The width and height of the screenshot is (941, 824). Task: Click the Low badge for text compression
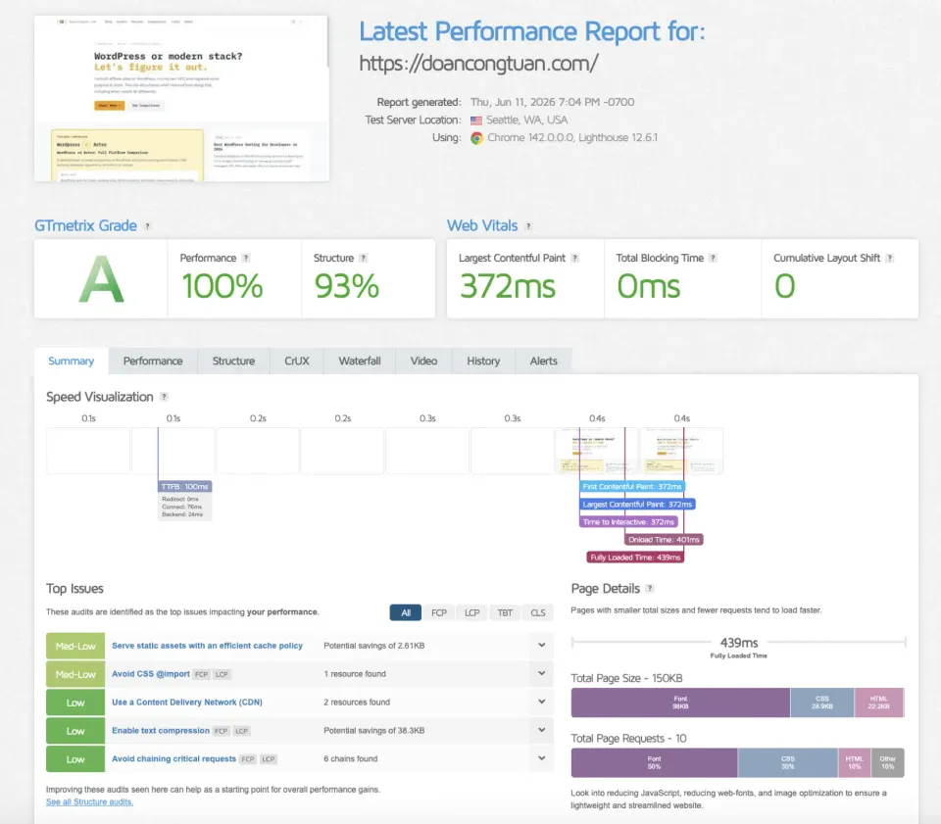[75, 731]
